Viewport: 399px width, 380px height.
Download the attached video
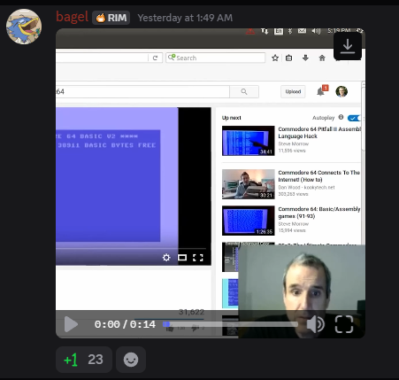coord(348,46)
